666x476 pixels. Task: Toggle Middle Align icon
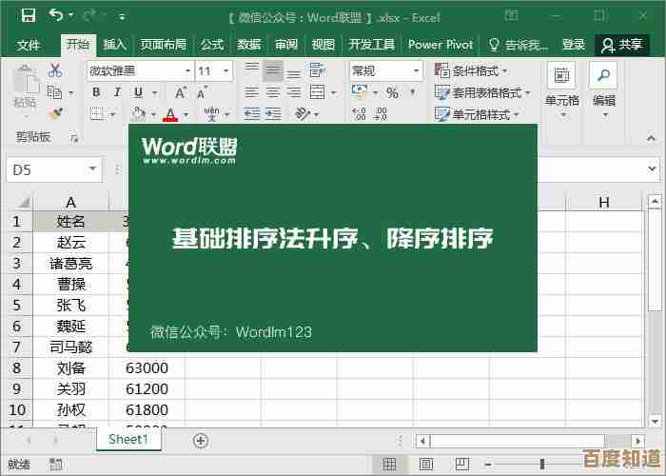273,70
